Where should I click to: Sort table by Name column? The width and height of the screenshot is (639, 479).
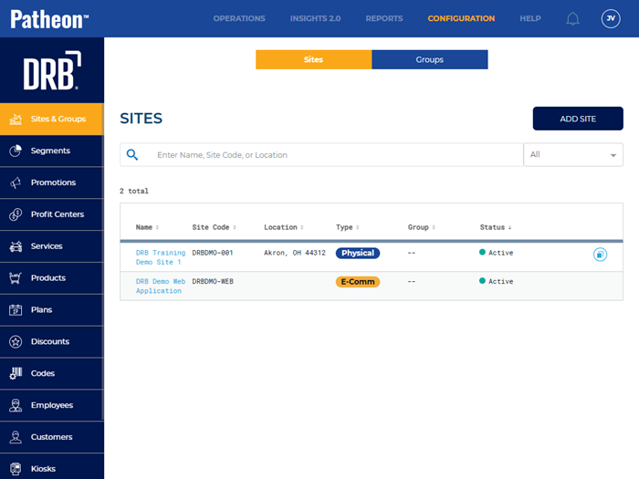point(147,227)
